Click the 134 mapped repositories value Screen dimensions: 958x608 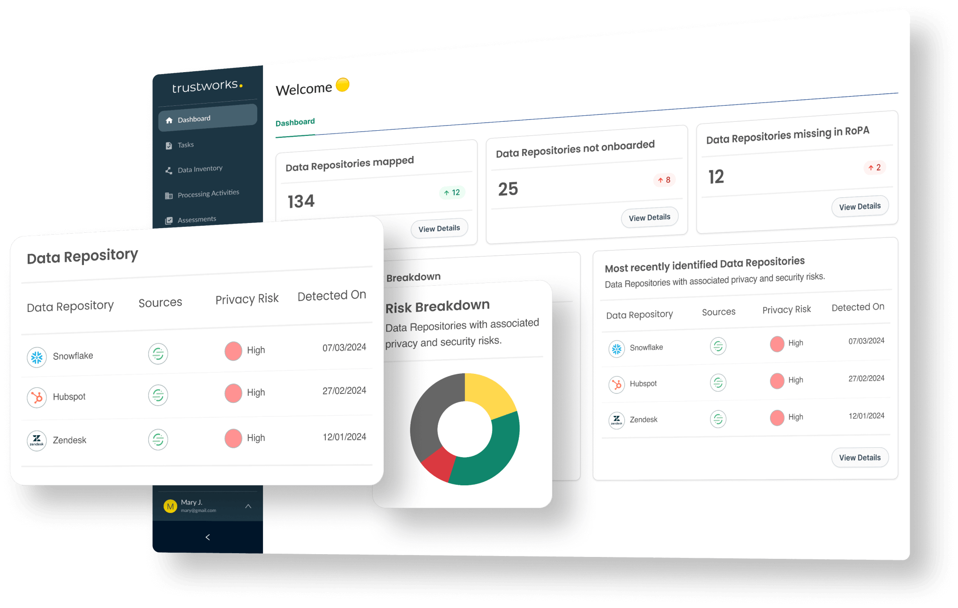pos(301,201)
